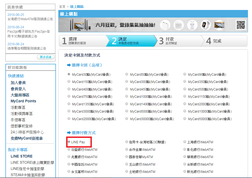Pick MyCard50000點 card option
The width and height of the screenshot is (252, 178).
click(185, 118)
